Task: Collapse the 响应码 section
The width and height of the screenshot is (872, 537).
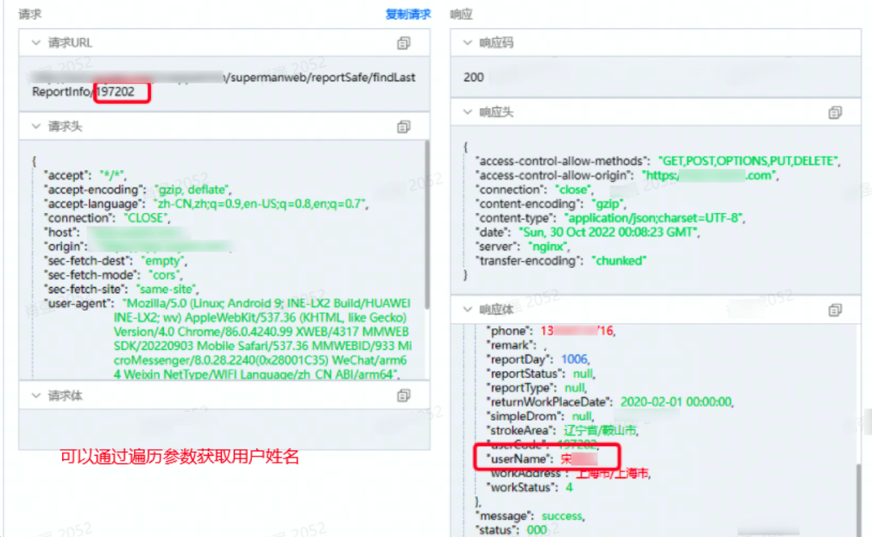Action: pos(467,43)
